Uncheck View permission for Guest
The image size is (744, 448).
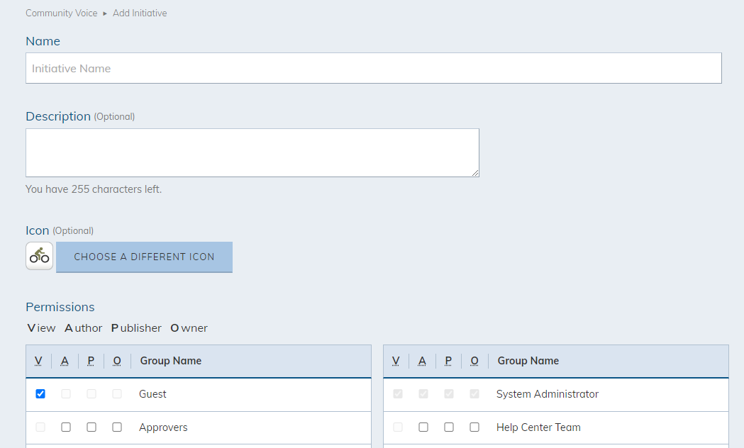click(x=40, y=394)
